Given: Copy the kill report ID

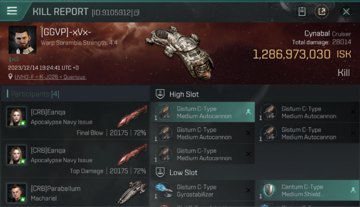Looking at the screenshot, I should pos(137,12).
